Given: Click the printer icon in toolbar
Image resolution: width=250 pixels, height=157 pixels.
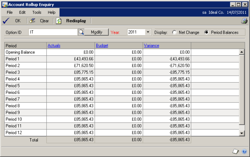Looking at the screenshot, I should click(244, 21).
